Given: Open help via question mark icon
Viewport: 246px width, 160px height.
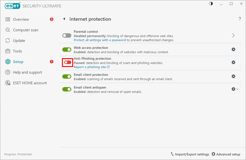Looking at the screenshot, I should (239, 19).
